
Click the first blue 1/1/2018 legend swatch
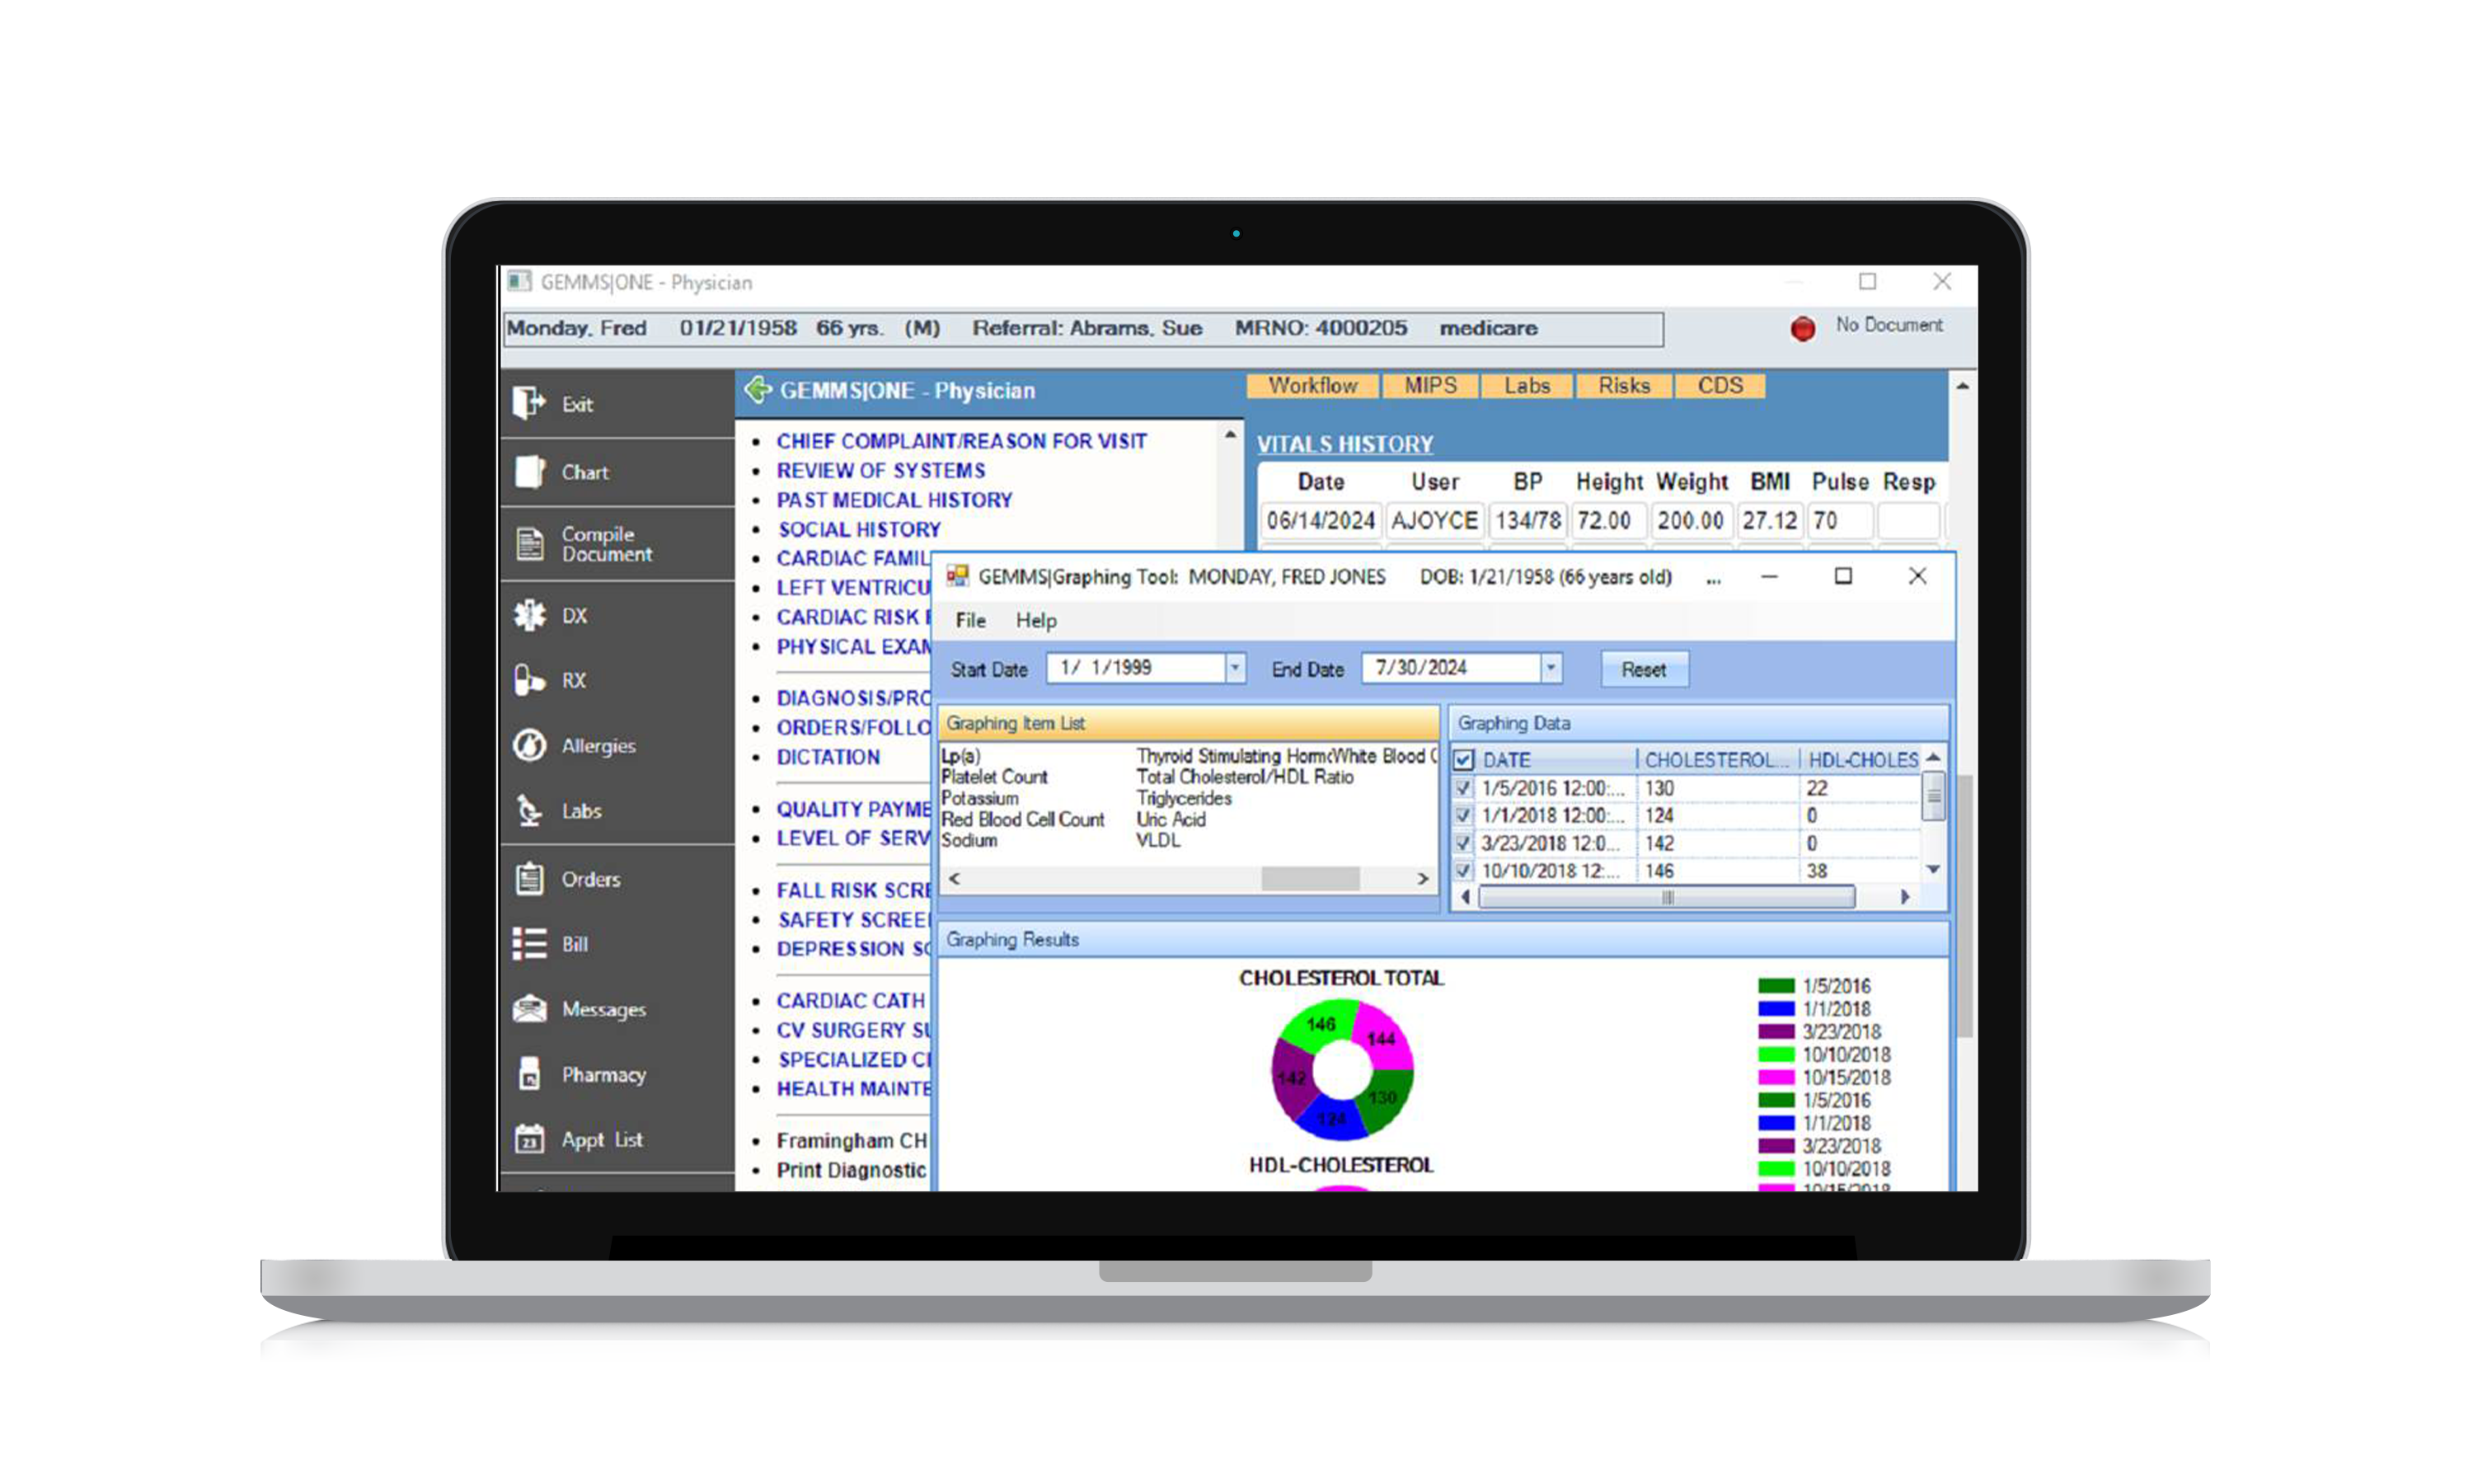click(1776, 1009)
